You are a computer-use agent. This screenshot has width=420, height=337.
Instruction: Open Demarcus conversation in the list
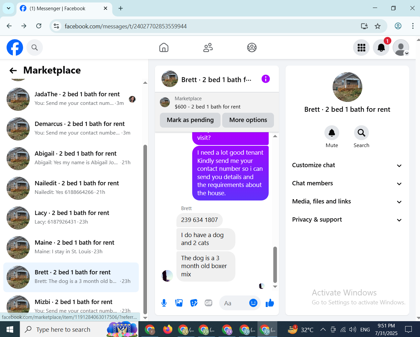[x=71, y=129]
